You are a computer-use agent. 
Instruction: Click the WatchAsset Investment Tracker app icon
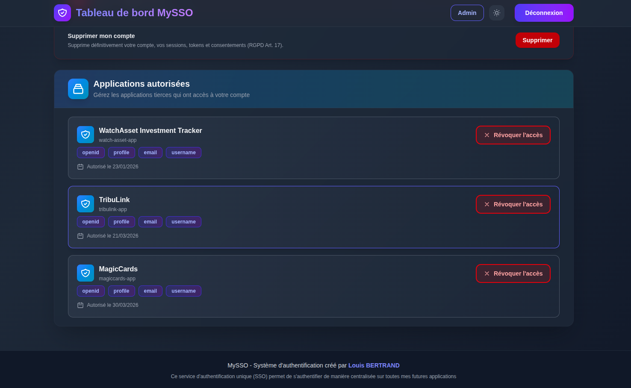[x=86, y=135]
